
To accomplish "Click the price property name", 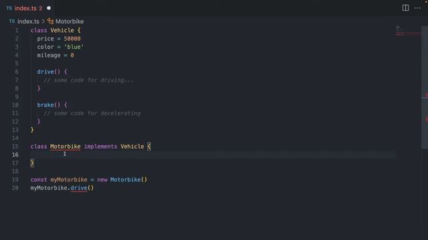I will coord(45,39).
